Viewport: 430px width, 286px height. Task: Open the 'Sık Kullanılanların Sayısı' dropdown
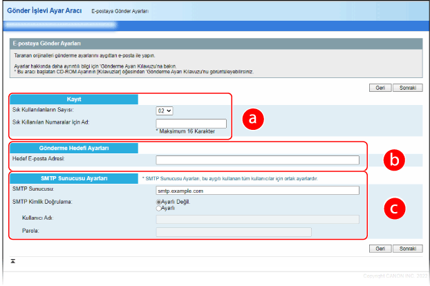(x=165, y=110)
